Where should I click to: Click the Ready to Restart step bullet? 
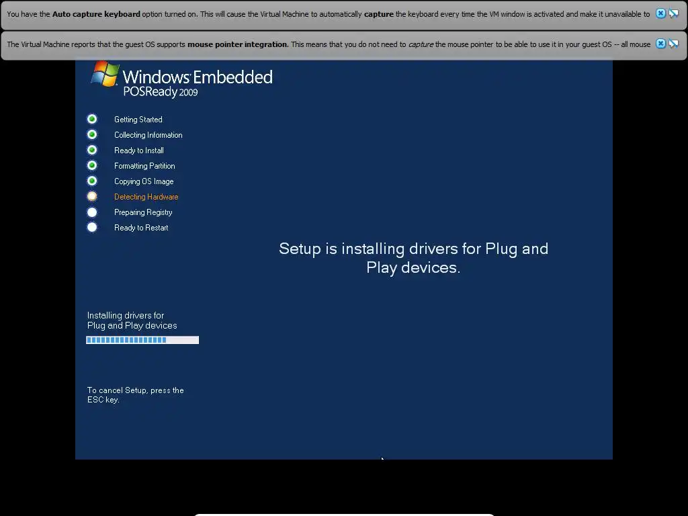click(92, 227)
